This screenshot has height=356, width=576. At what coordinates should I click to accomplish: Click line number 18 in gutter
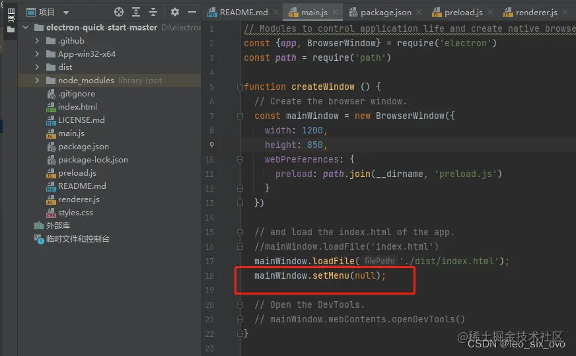coord(209,276)
